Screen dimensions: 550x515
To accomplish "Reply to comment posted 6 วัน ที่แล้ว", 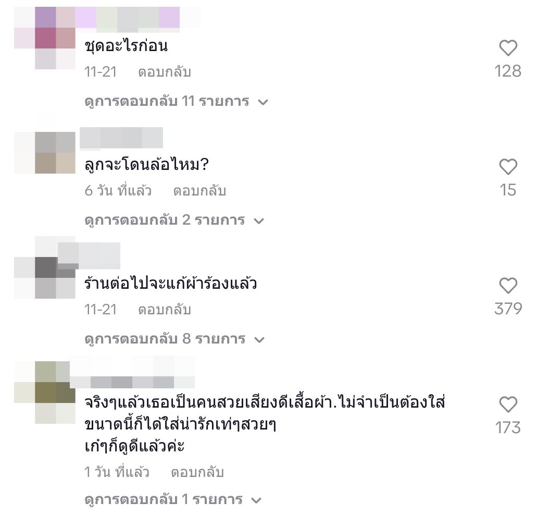I will coord(199,191).
